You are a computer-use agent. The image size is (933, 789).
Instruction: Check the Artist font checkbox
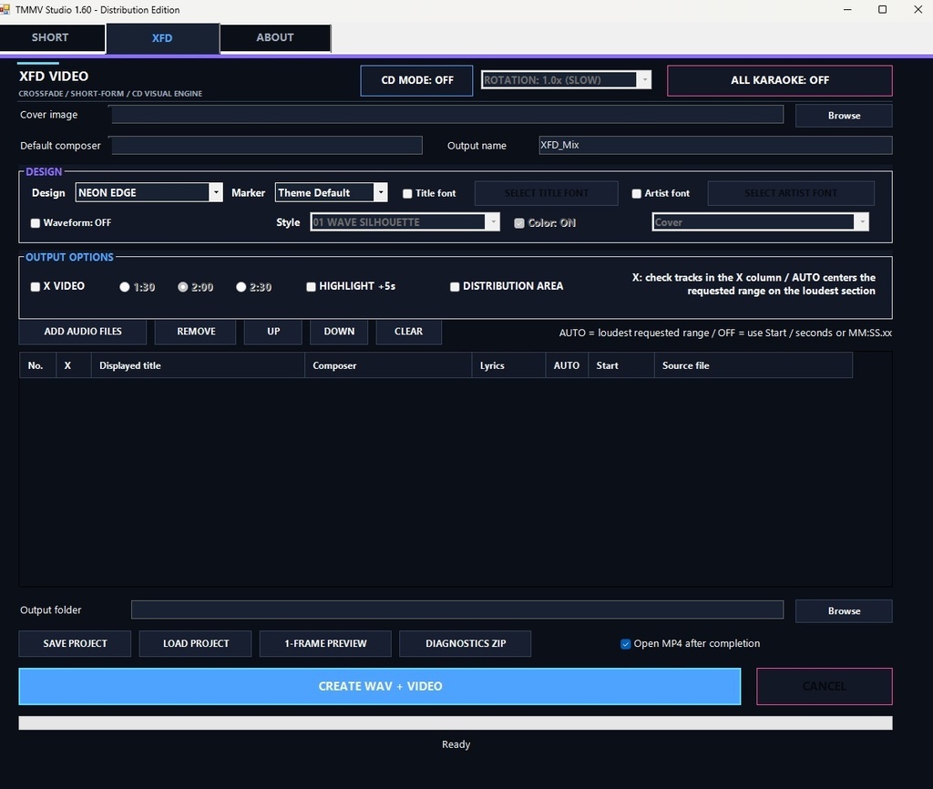click(x=637, y=193)
